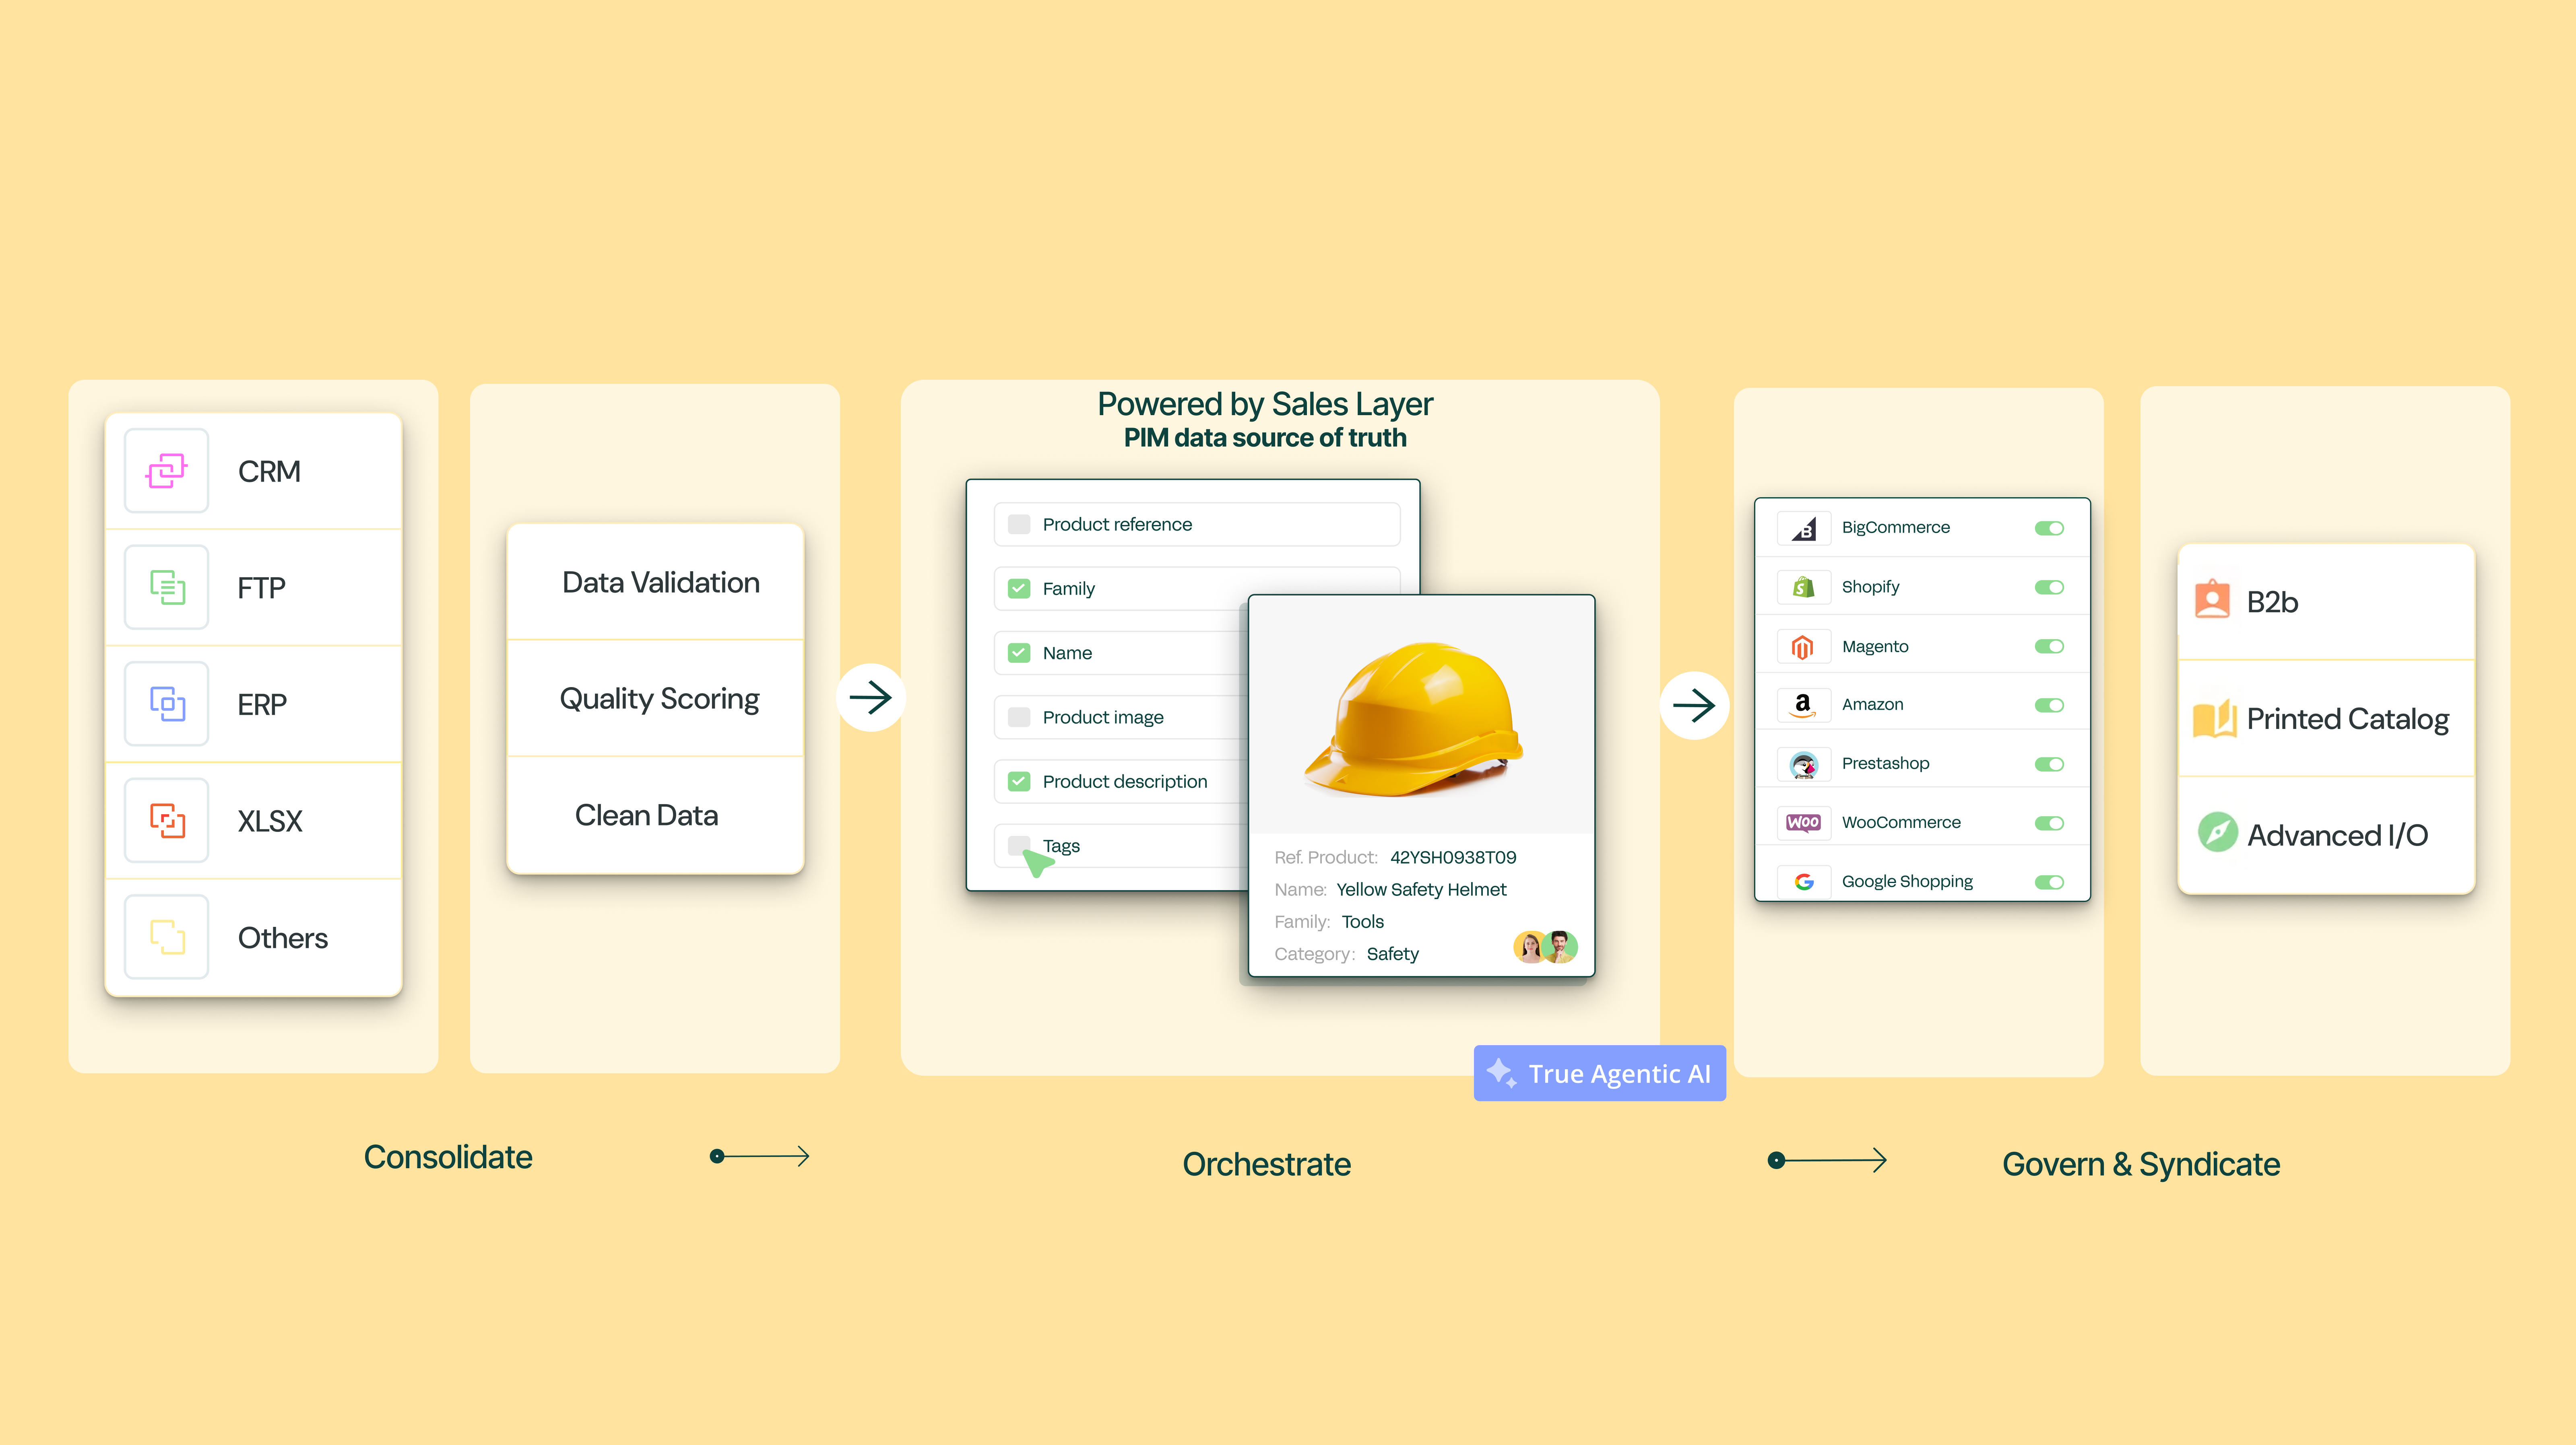
Task: Click the FTP label text
Action: [261, 588]
